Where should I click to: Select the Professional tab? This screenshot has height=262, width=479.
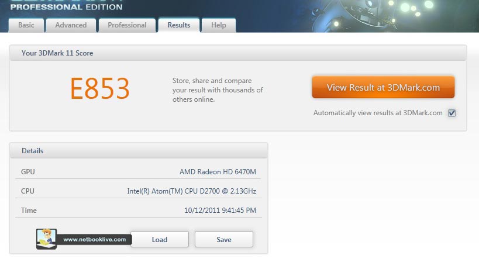point(127,25)
